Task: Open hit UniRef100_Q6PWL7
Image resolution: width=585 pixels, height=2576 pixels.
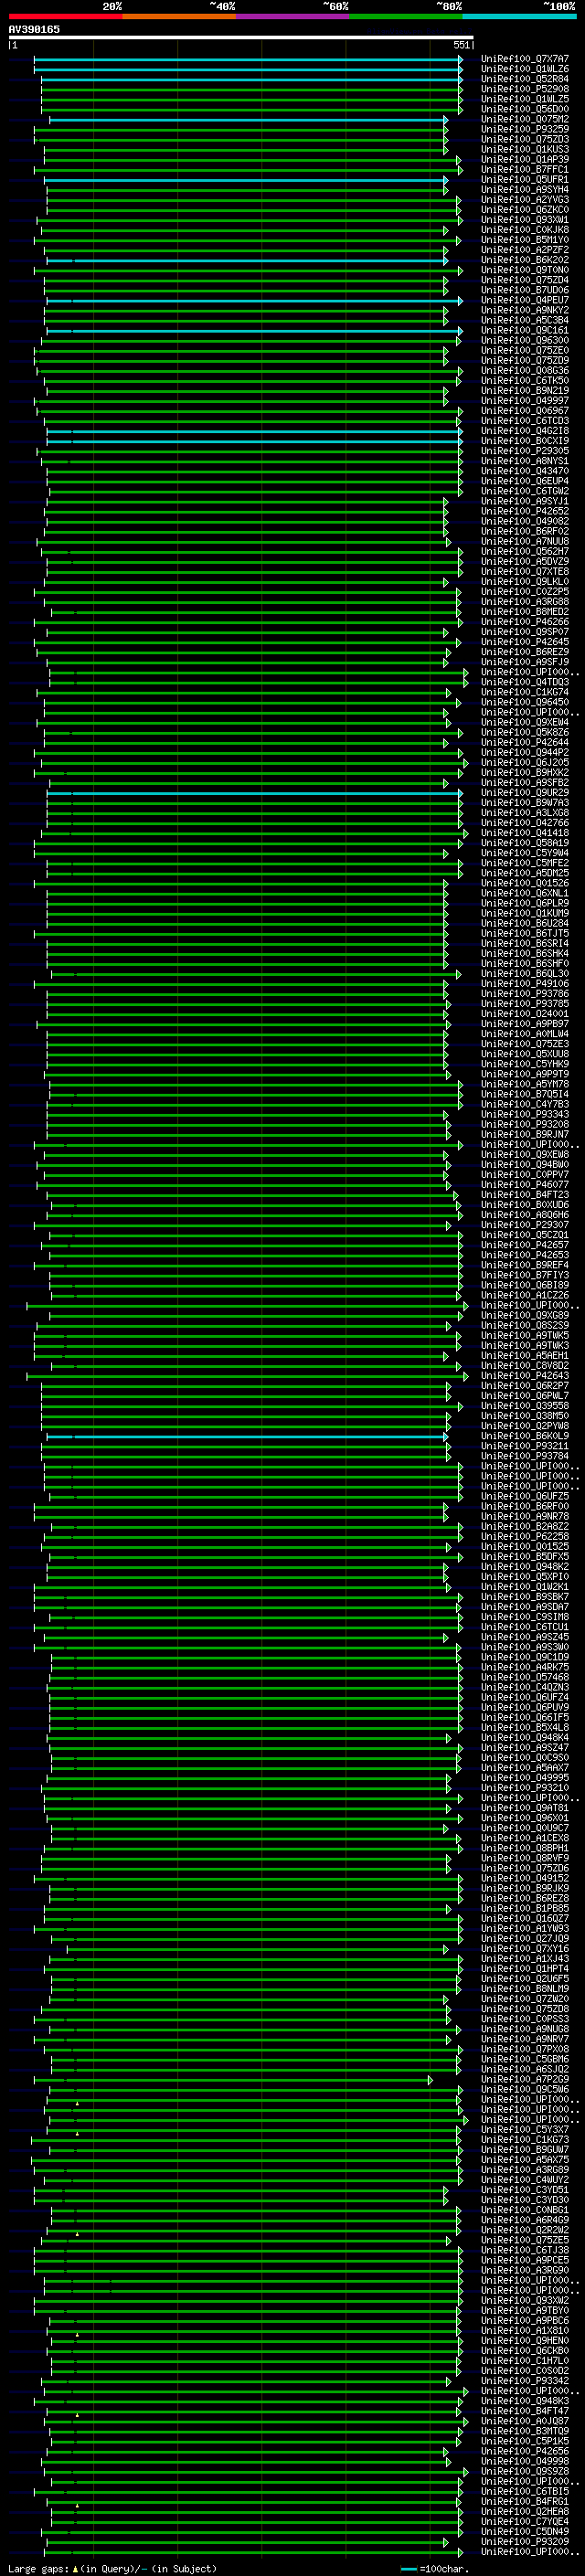Action: (525, 1395)
